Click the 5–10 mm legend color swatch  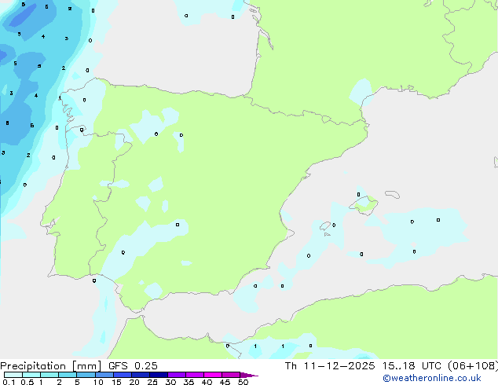(86, 375)
